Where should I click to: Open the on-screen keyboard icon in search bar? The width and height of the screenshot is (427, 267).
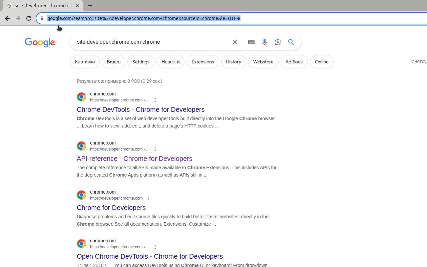pos(251,42)
